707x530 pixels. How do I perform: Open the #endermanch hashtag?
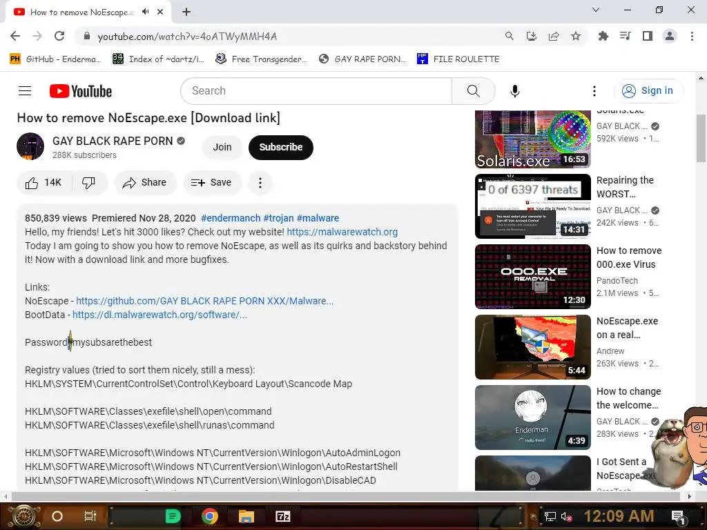coord(231,218)
